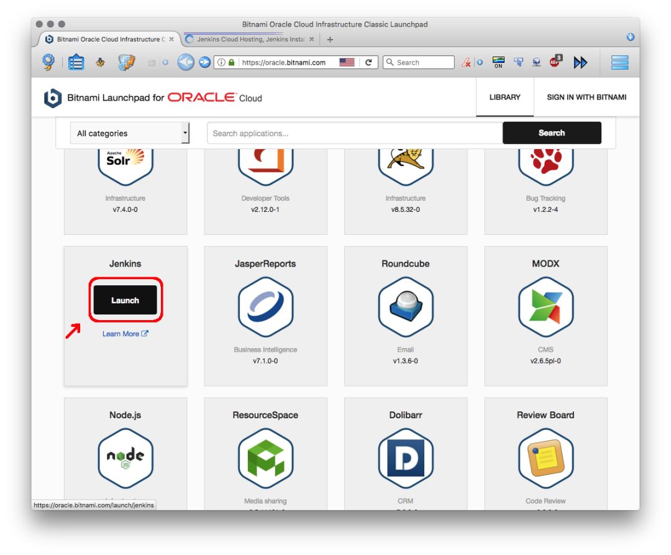Click the ResourceSpace hexagon icon

[x=265, y=458]
